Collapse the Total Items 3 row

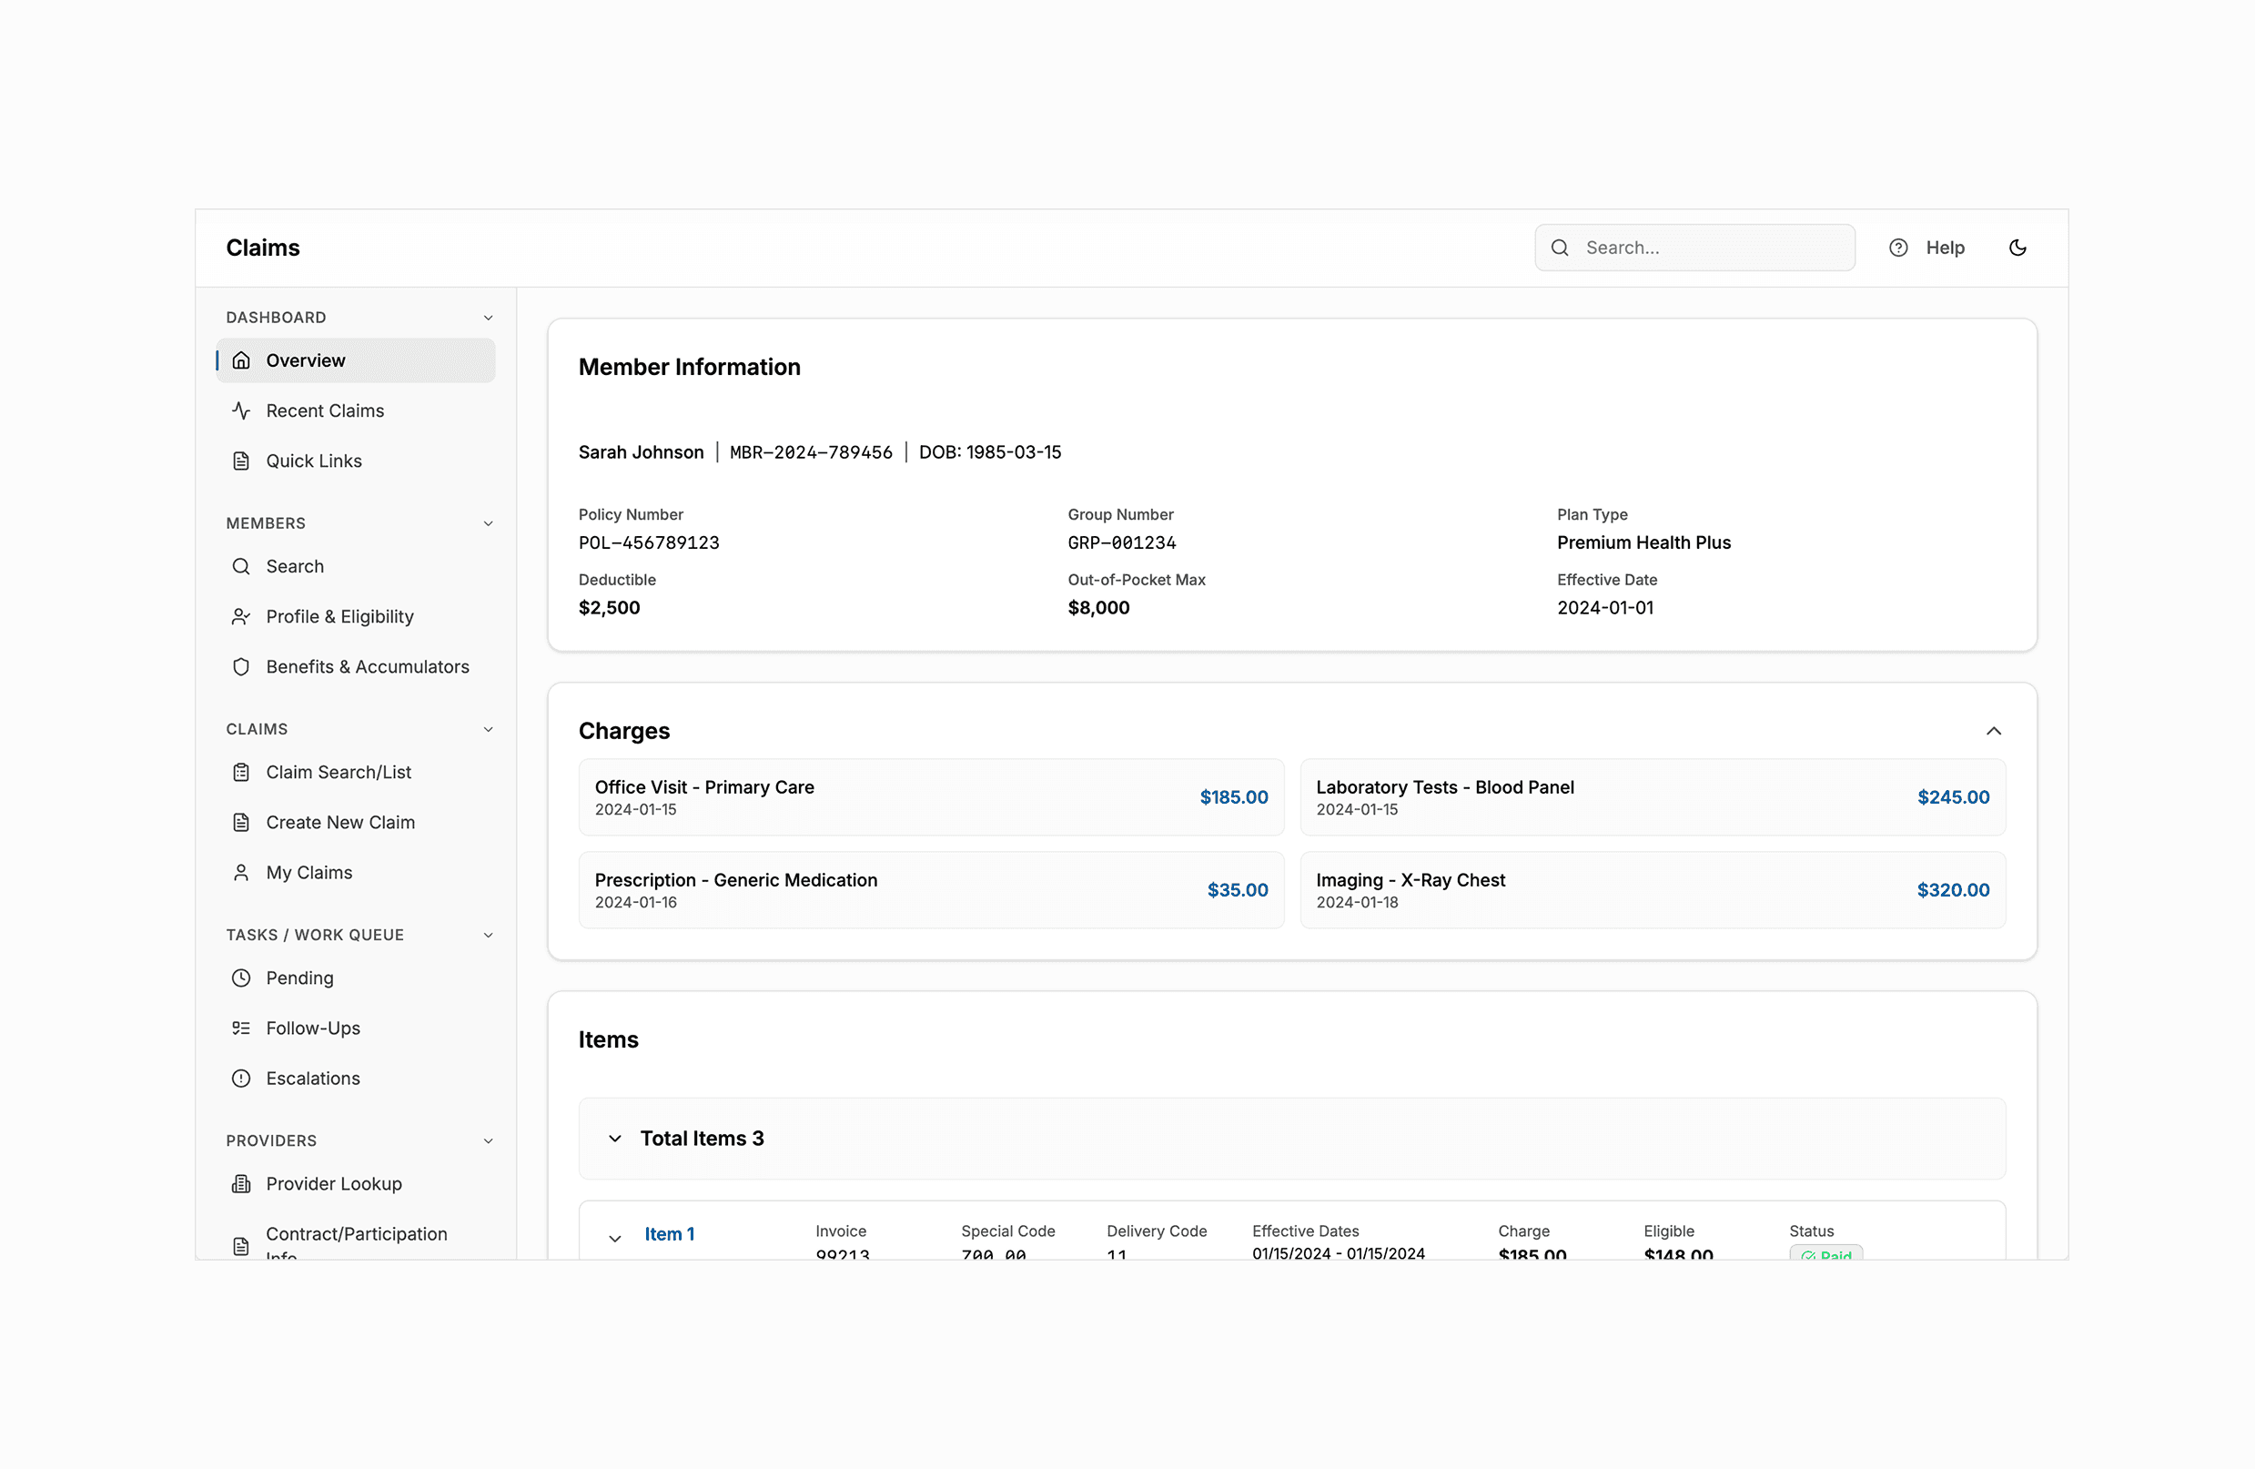615,1138
